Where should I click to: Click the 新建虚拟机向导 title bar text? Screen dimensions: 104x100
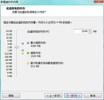[10, 2]
